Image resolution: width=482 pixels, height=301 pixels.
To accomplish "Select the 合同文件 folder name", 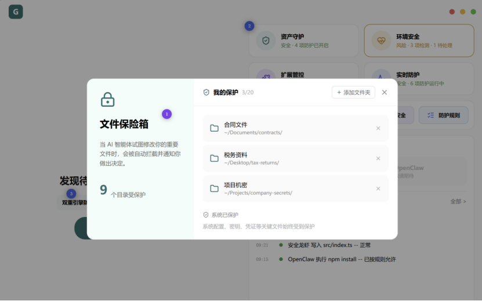I will (235, 125).
